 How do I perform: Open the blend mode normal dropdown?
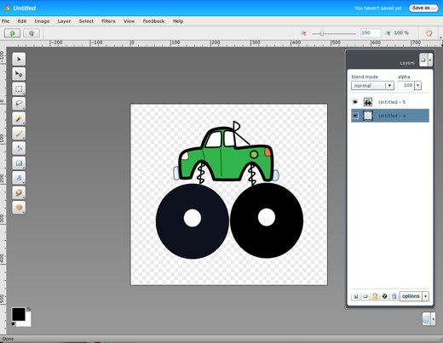(372, 85)
